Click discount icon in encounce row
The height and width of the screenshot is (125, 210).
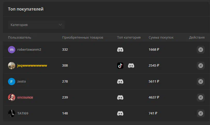pos(200,97)
